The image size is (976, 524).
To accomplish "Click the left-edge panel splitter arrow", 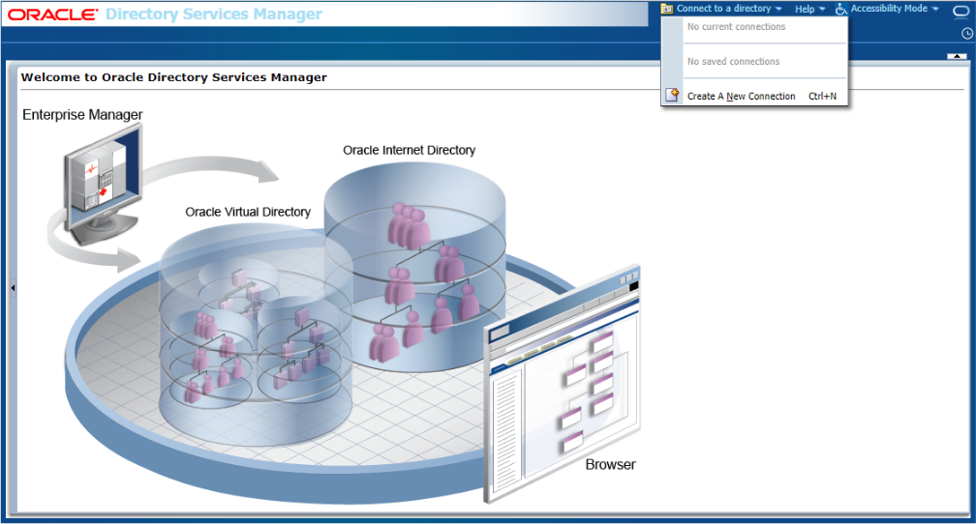I will (x=13, y=288).
